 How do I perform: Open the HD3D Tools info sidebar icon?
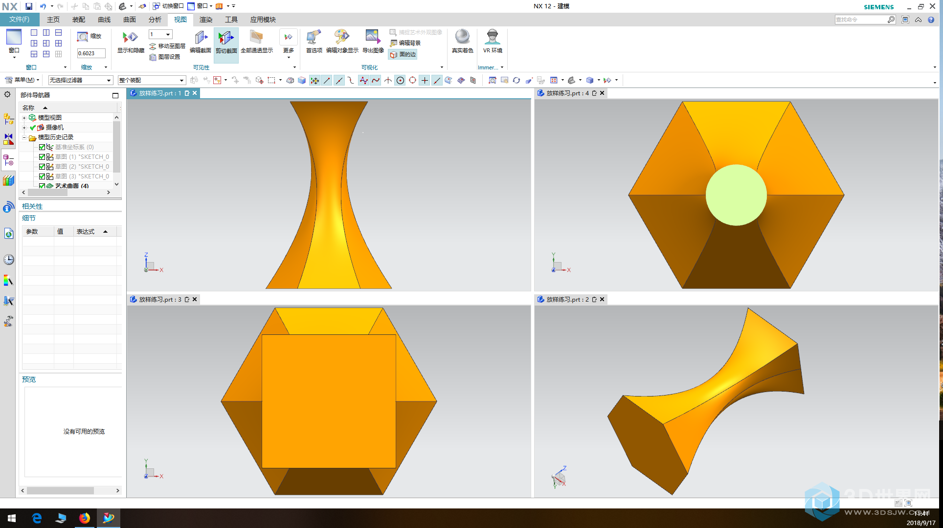click(8, 207)
